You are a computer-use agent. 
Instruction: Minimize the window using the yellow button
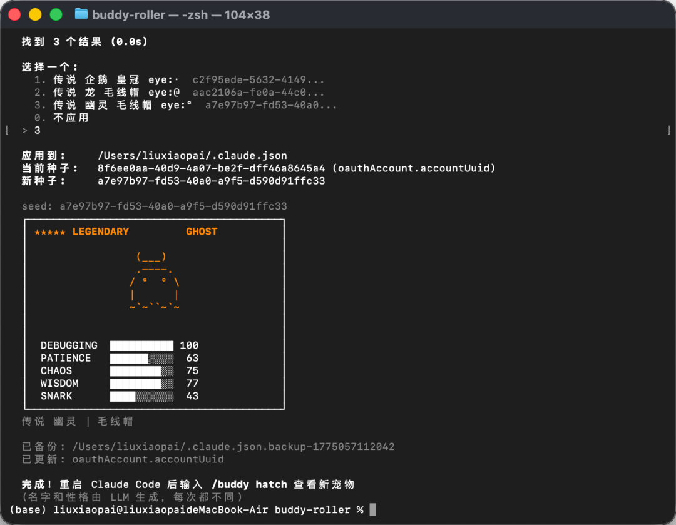35,14
